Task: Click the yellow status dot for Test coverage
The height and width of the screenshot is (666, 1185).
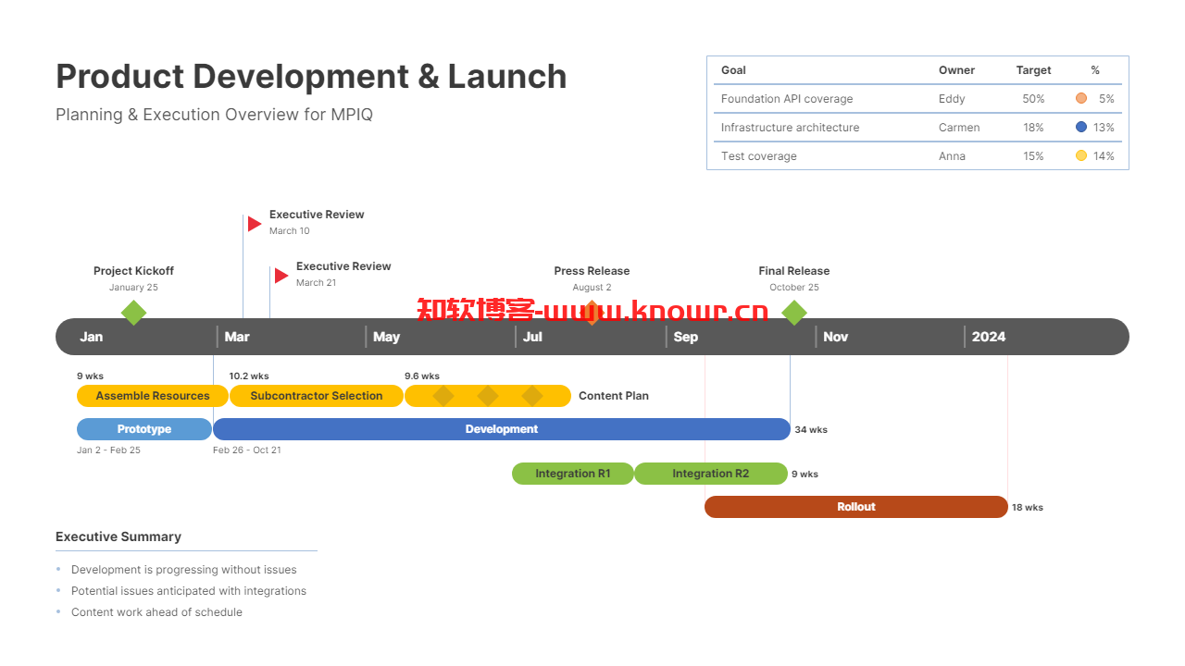Action: 1081,155
